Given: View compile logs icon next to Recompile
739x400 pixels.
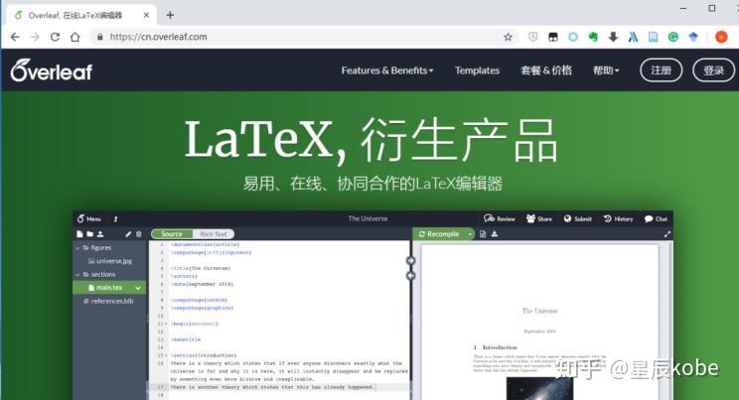Looking at the screenshot, I should point(483,233).
